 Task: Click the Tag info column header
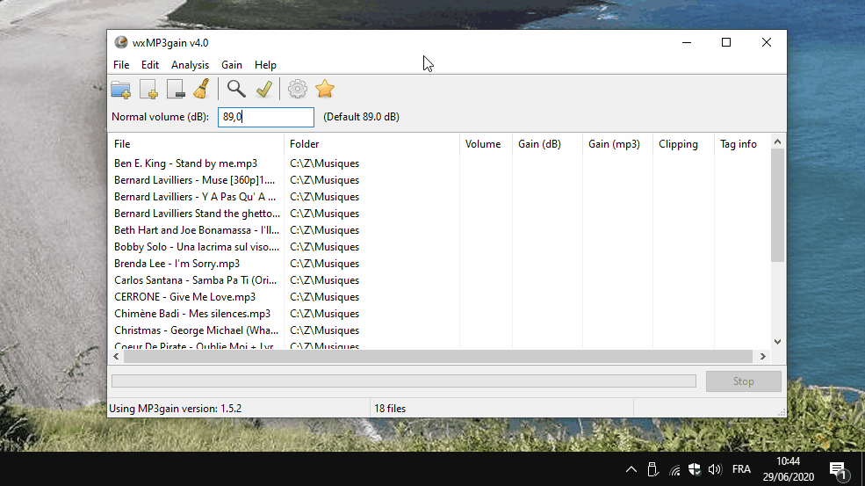coord(742,144)
